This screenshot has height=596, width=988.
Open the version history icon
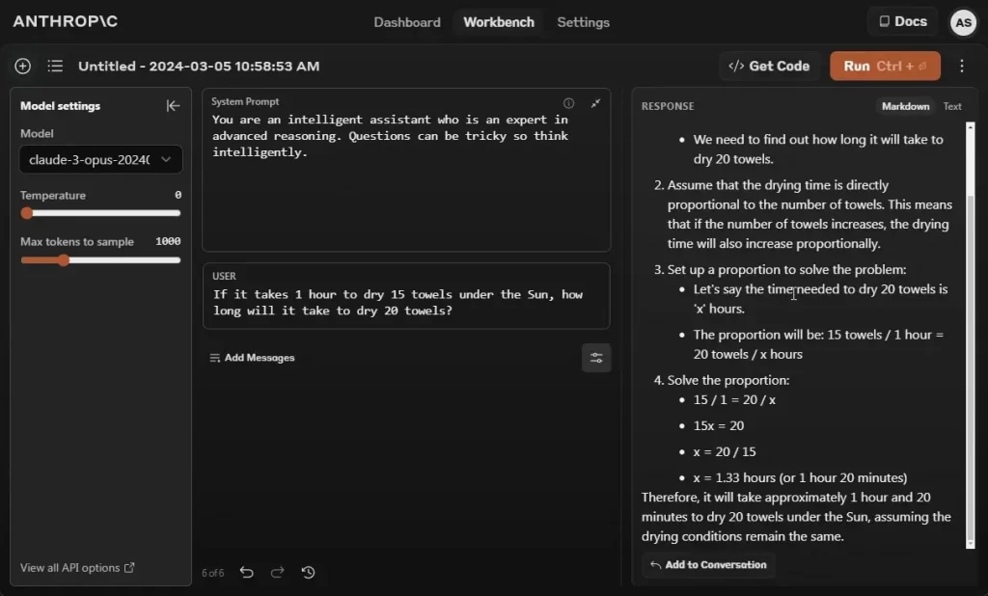(x=308, y=572)
